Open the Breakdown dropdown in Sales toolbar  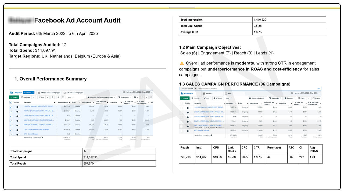[275, 98]
